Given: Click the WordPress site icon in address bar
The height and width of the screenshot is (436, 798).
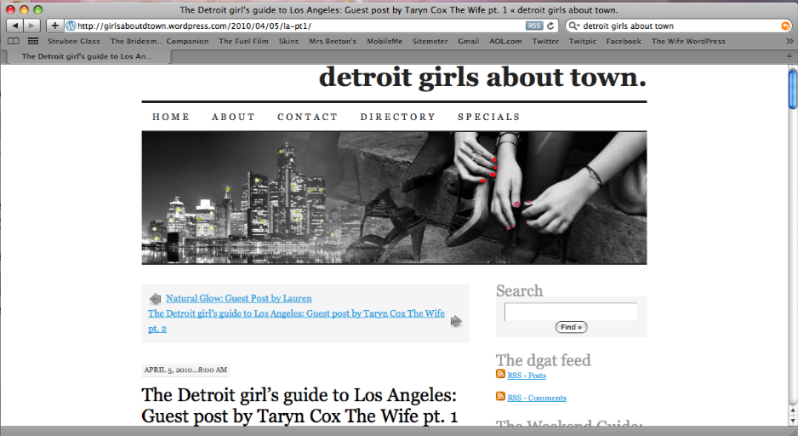Looking at the screenshot, I should (x=71, y=26).
